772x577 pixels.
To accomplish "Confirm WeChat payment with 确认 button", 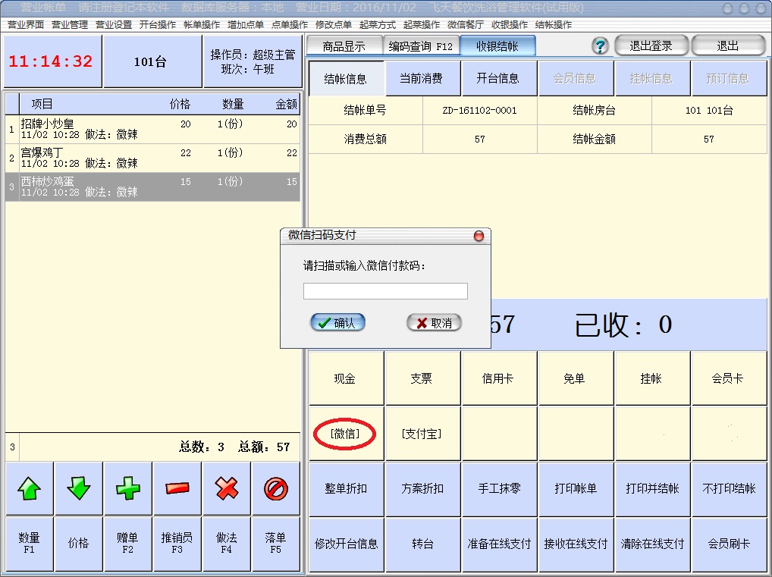I will click(x=337, y=323).
